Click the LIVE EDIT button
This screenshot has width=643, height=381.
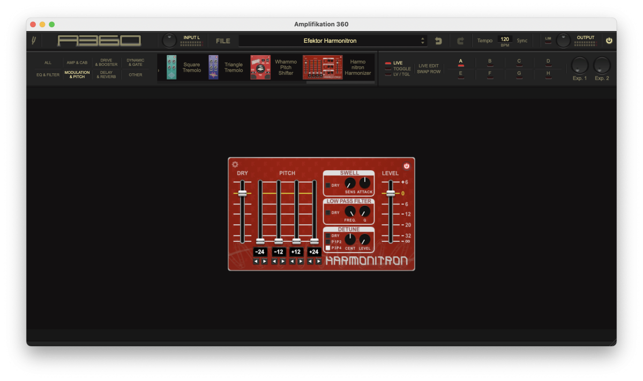pos(429,66)
